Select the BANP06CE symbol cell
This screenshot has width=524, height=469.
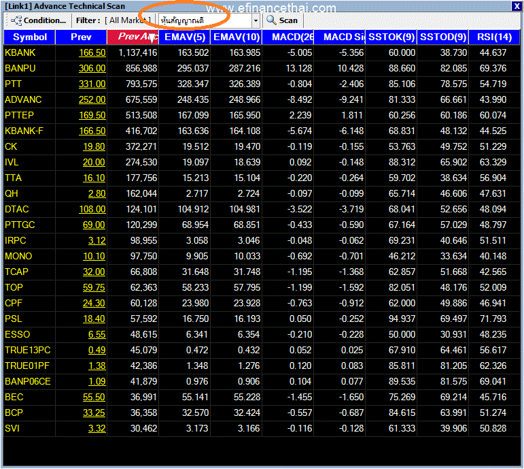[28, 381]
